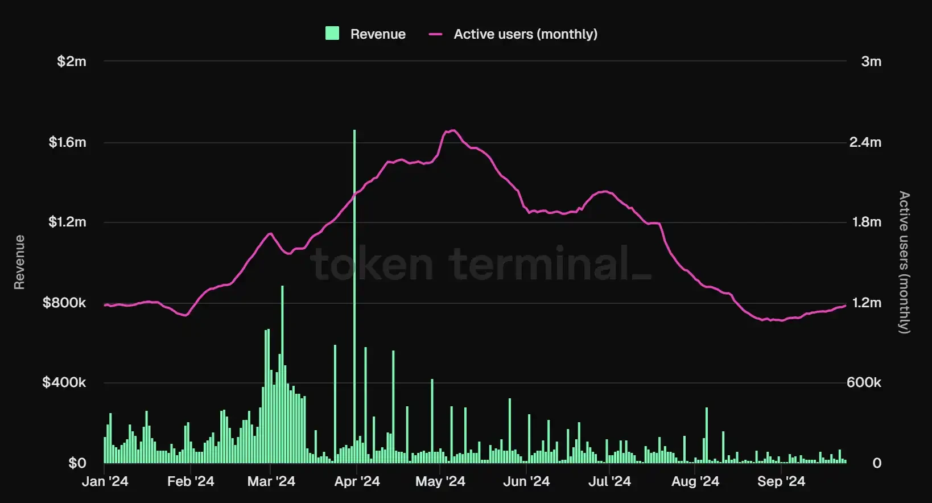Click the token terminal watermark logo

click(x=481, y=264)
